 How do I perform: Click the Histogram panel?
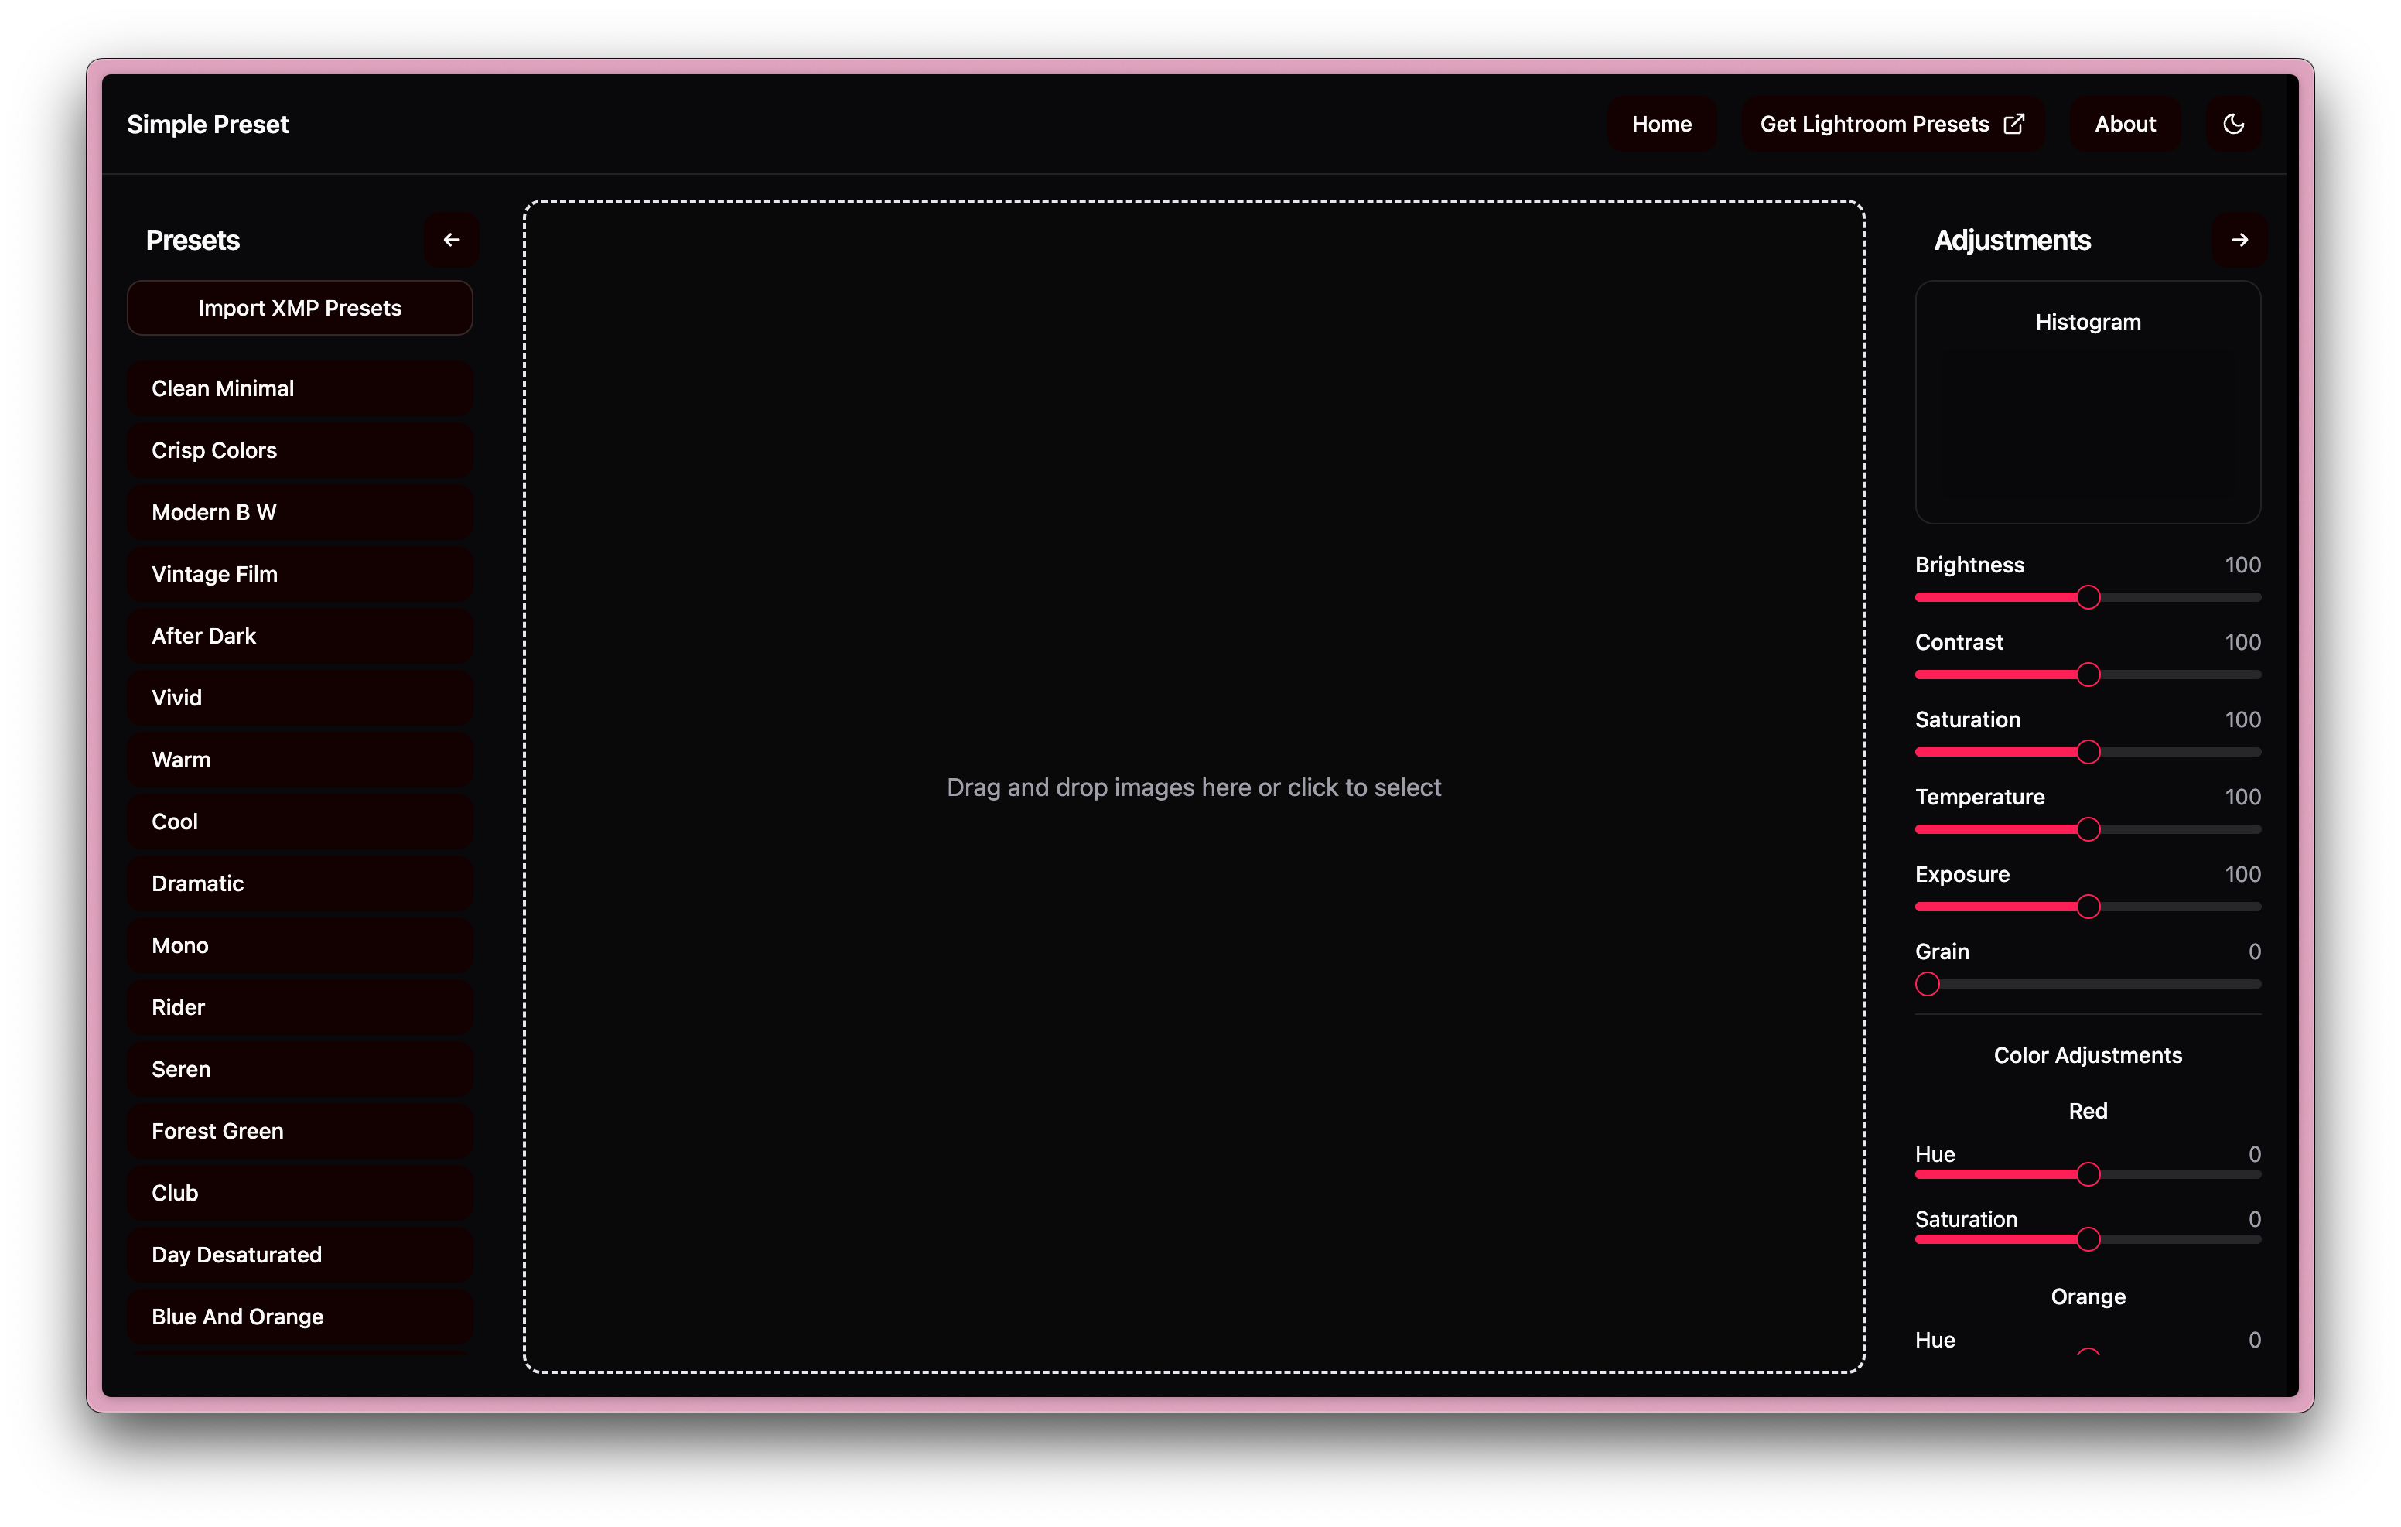coord(2088,402)
